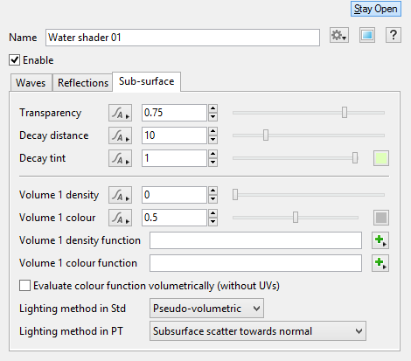Viewport: 411px width, 361px height.
Task: Expand Lighting method in PT dropdown
Action: pos(258,331)
